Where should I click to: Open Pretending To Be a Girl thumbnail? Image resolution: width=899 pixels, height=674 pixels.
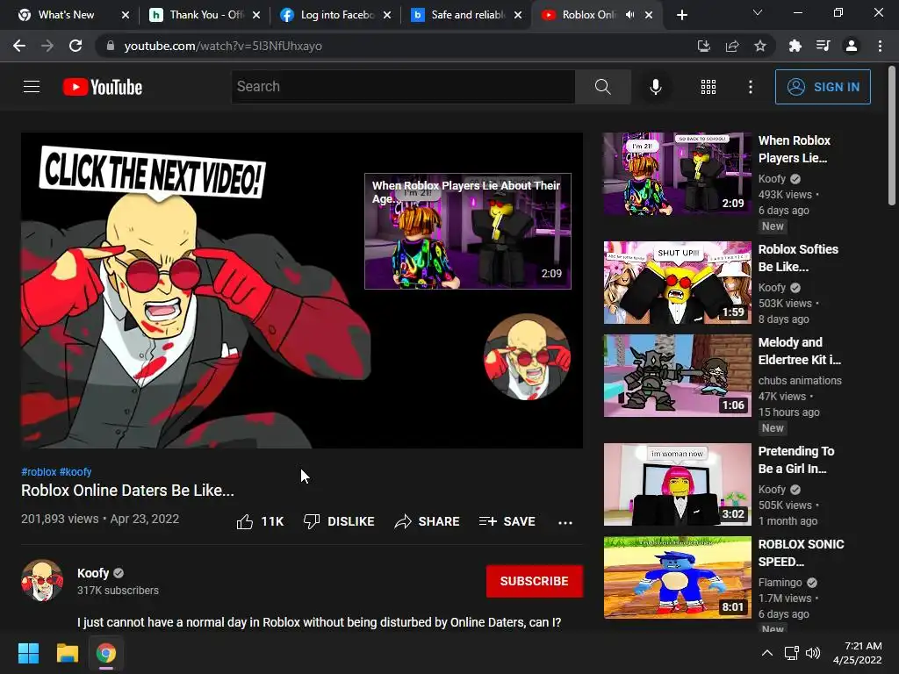(x=677, y=484)
